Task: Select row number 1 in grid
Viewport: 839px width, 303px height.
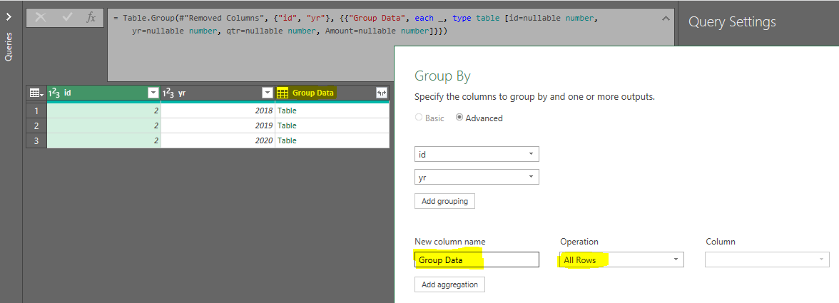Action: click(36, 111)
